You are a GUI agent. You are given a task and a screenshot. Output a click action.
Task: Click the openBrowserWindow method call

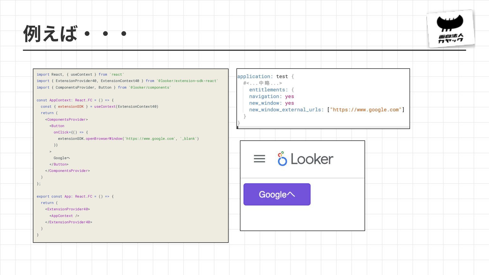click(x=104, y=139)
